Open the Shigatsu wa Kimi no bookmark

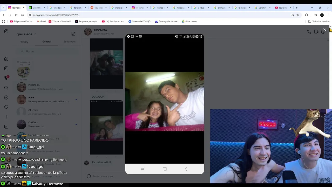click(22, 22)
